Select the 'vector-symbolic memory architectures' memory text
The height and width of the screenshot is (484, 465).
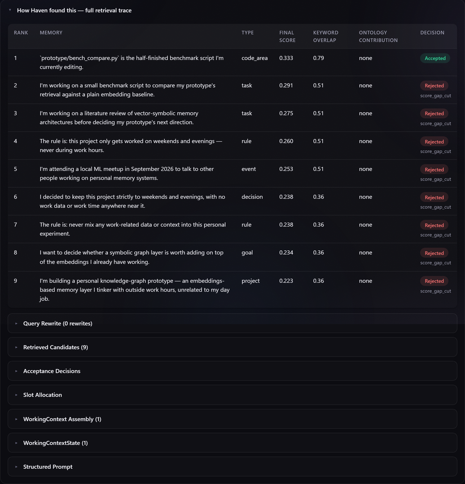pos(119,118)
